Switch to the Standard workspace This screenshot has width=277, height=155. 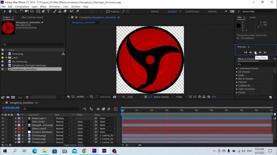click(x=172, y=12)
